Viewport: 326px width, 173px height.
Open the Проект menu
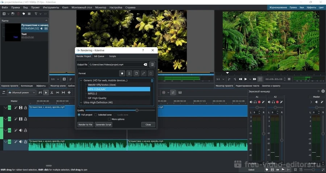[35, 7]
